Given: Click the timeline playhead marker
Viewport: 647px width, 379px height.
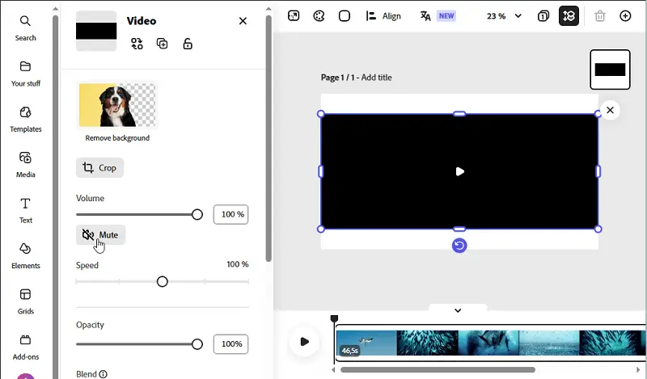Looking at the screenshot, I should tap(334, 318).
